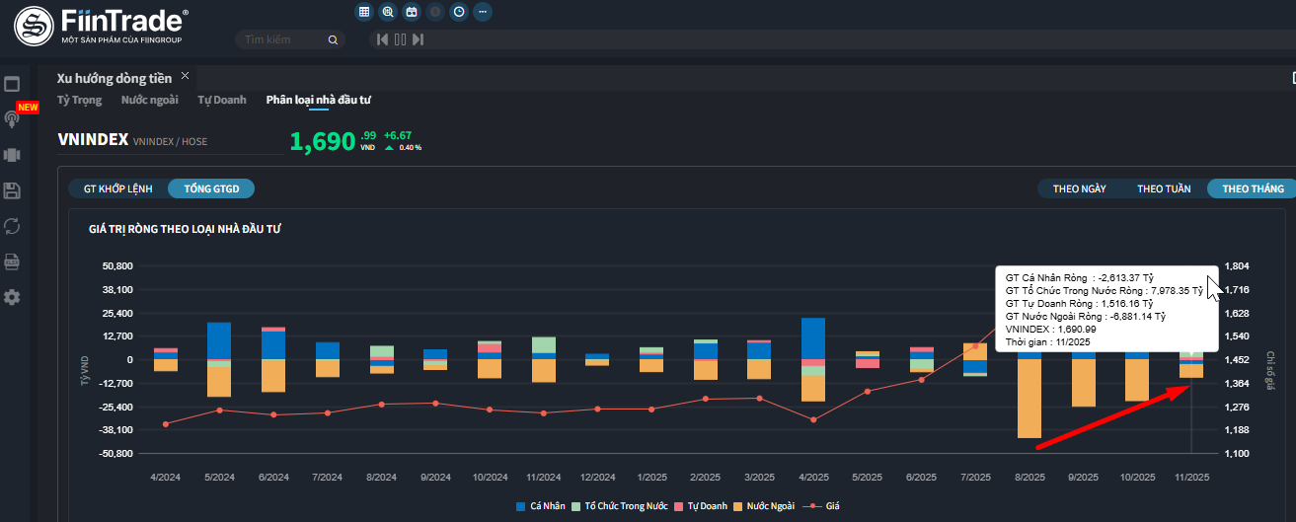Screen dimensions: 1296x522
Task: Open the broadcast icon with NEW badge
Action: tap(12, 119)
